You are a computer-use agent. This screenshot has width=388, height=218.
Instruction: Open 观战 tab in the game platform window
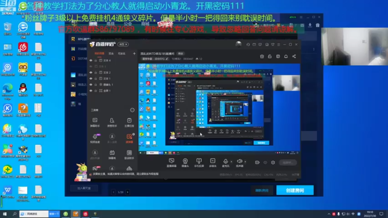(111, 24)
